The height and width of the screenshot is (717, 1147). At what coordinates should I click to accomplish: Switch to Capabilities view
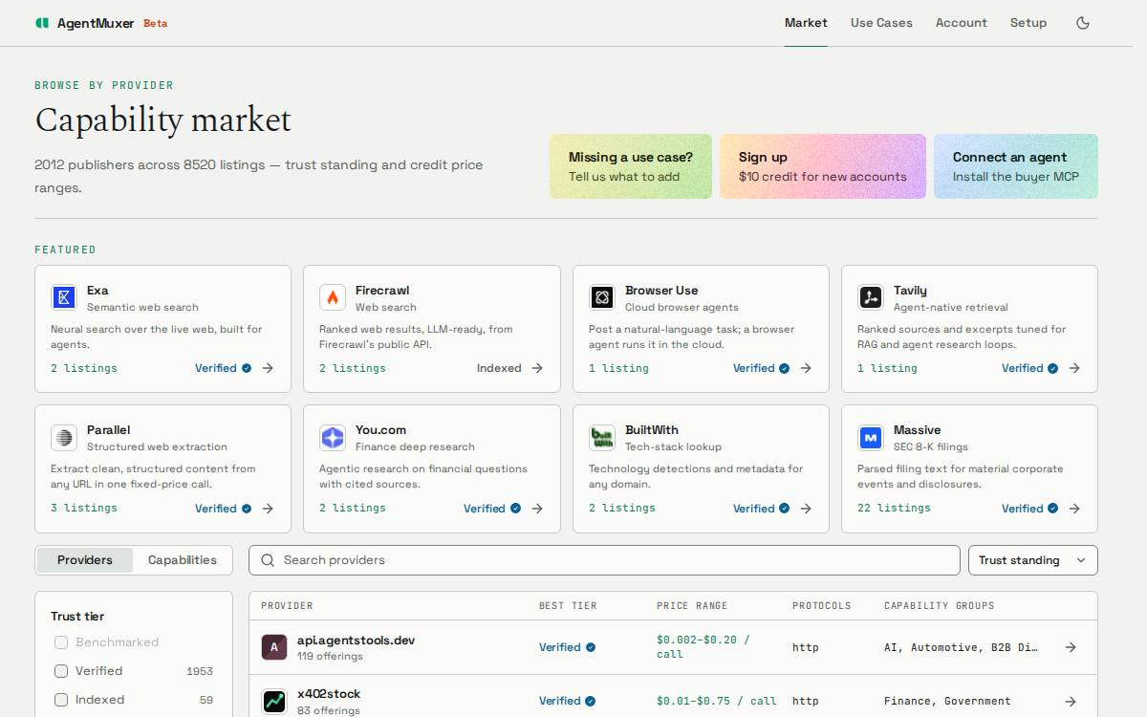pos(183,560)
